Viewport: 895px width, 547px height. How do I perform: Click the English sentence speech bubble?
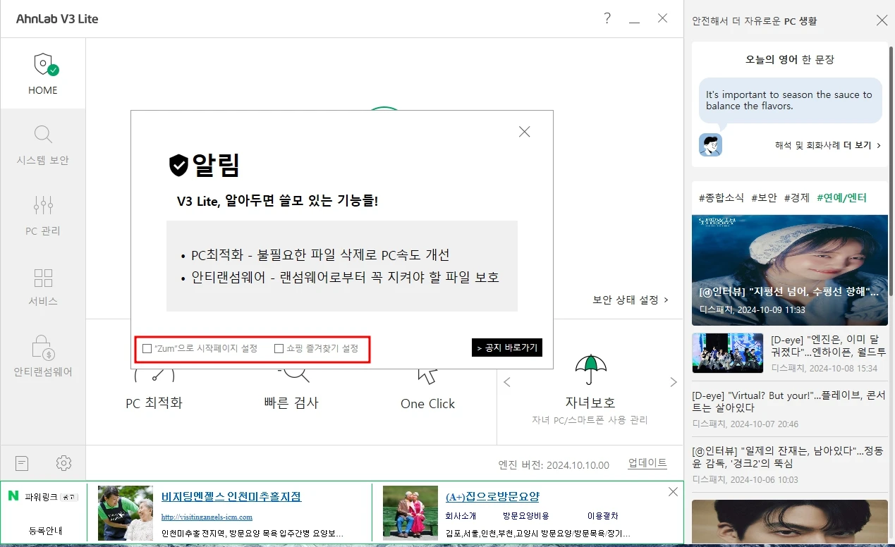pos(790,100)
